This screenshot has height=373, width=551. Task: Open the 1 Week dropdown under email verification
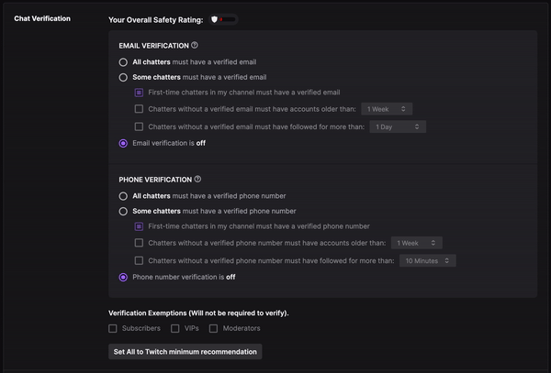(387, 109)
